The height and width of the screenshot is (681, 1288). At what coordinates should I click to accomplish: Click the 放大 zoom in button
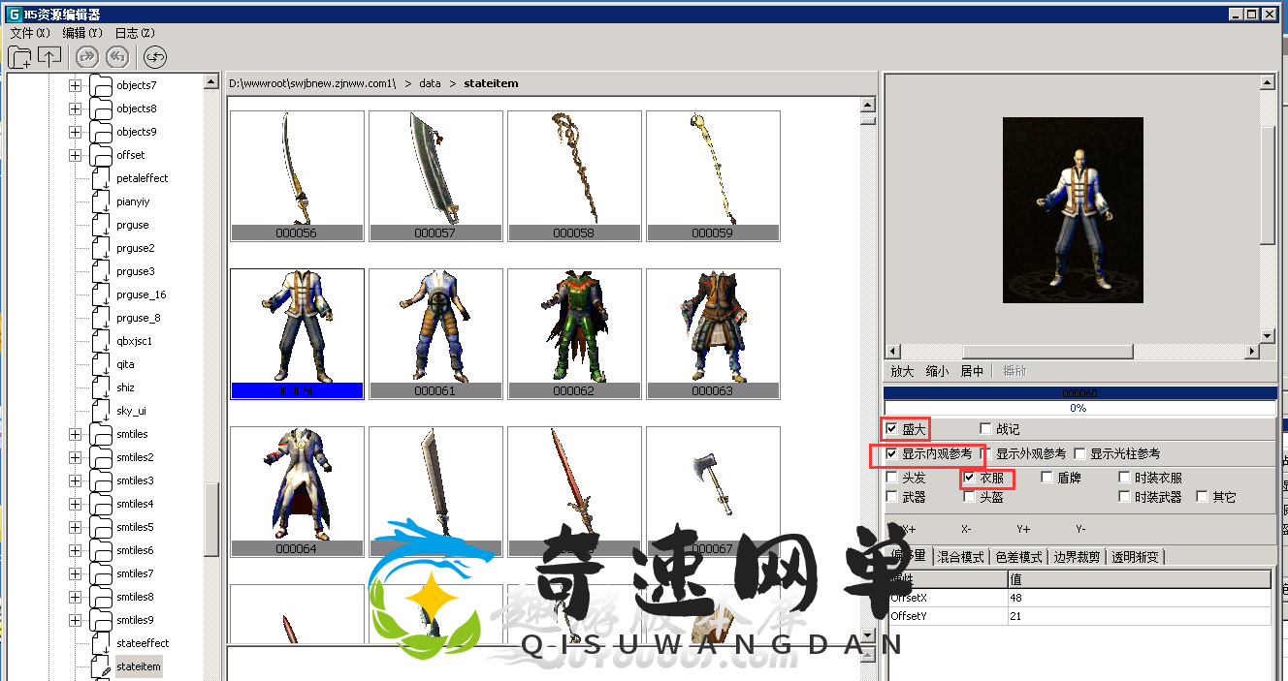[902, 371]
